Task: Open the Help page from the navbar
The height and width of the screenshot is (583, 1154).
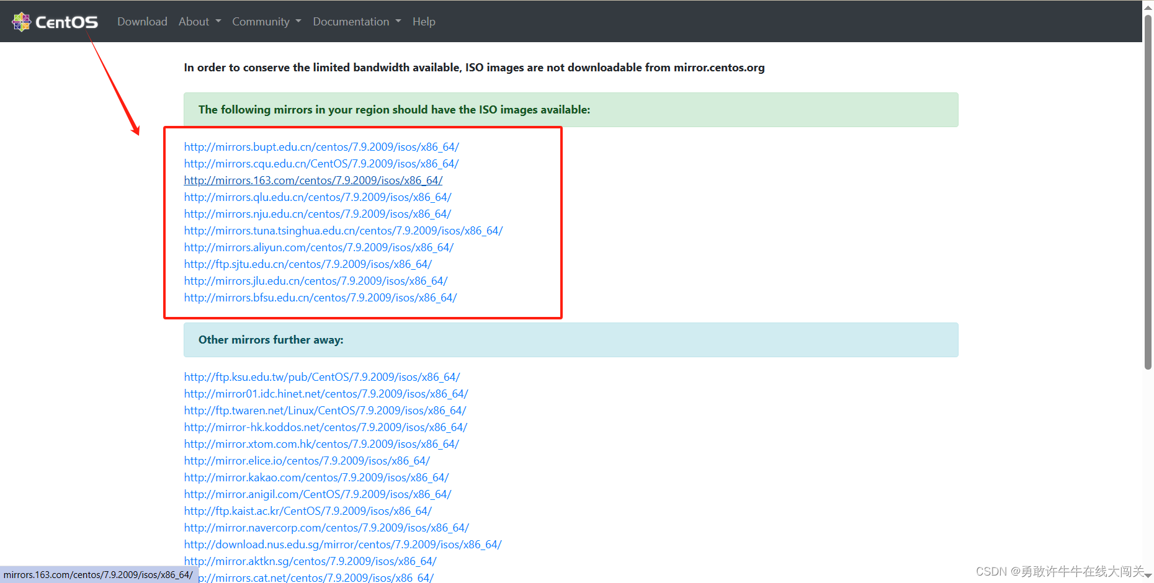Action: [424, 22]
